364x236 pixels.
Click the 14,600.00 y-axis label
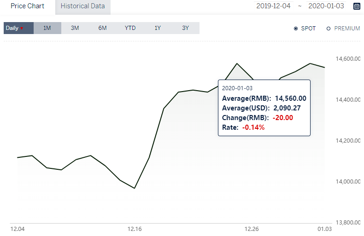348,58
